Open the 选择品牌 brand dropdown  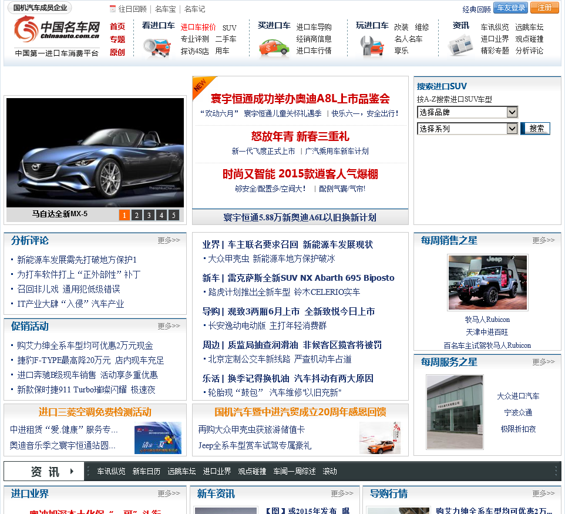(467, 112)
